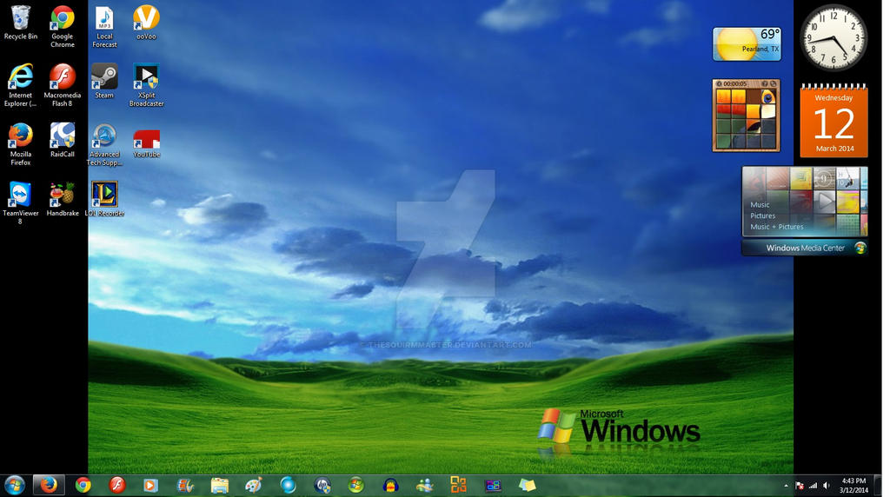Screen dimensions: 890x497
Task: Select Music + Pictures in Media Center gadget
Action: (776, 227)
